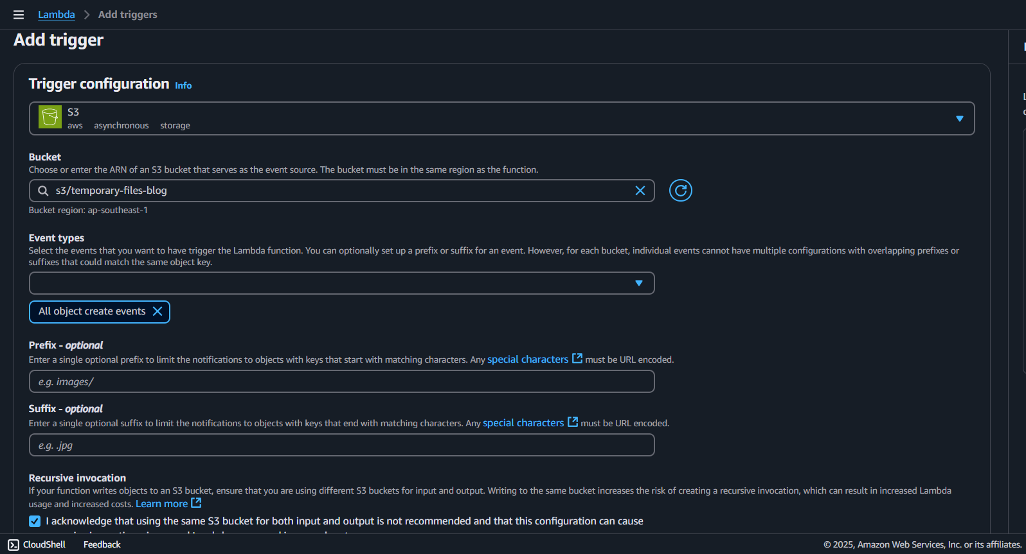
Task: Click the Bucket search field with s3/temporary-files-blog
Action: coord(341,191)
